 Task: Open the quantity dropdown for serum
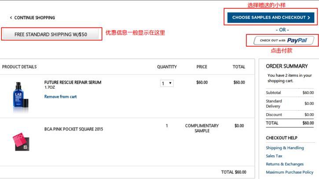tap(167, 83)
